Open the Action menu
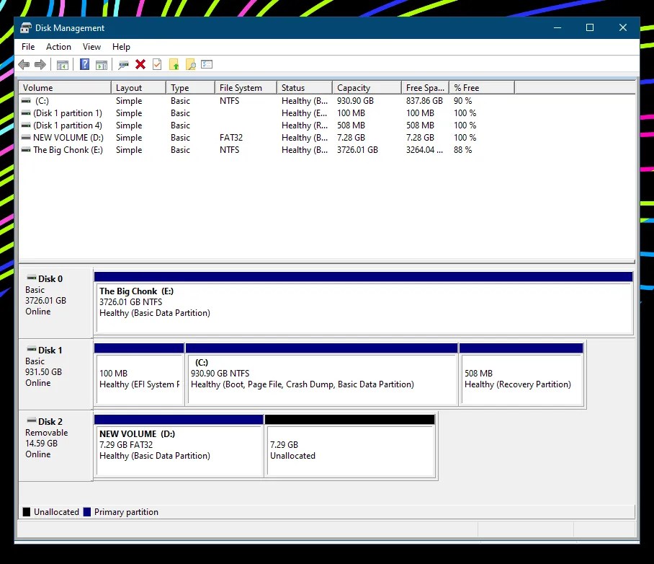 [58, 47]
